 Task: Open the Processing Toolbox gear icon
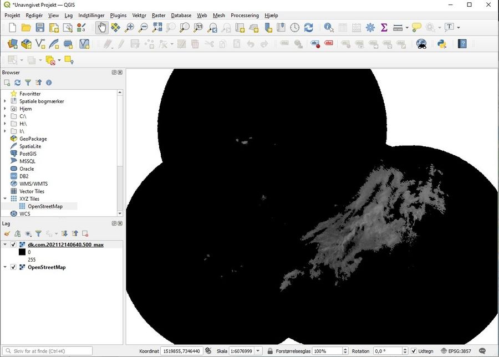[x=370, y=27]
